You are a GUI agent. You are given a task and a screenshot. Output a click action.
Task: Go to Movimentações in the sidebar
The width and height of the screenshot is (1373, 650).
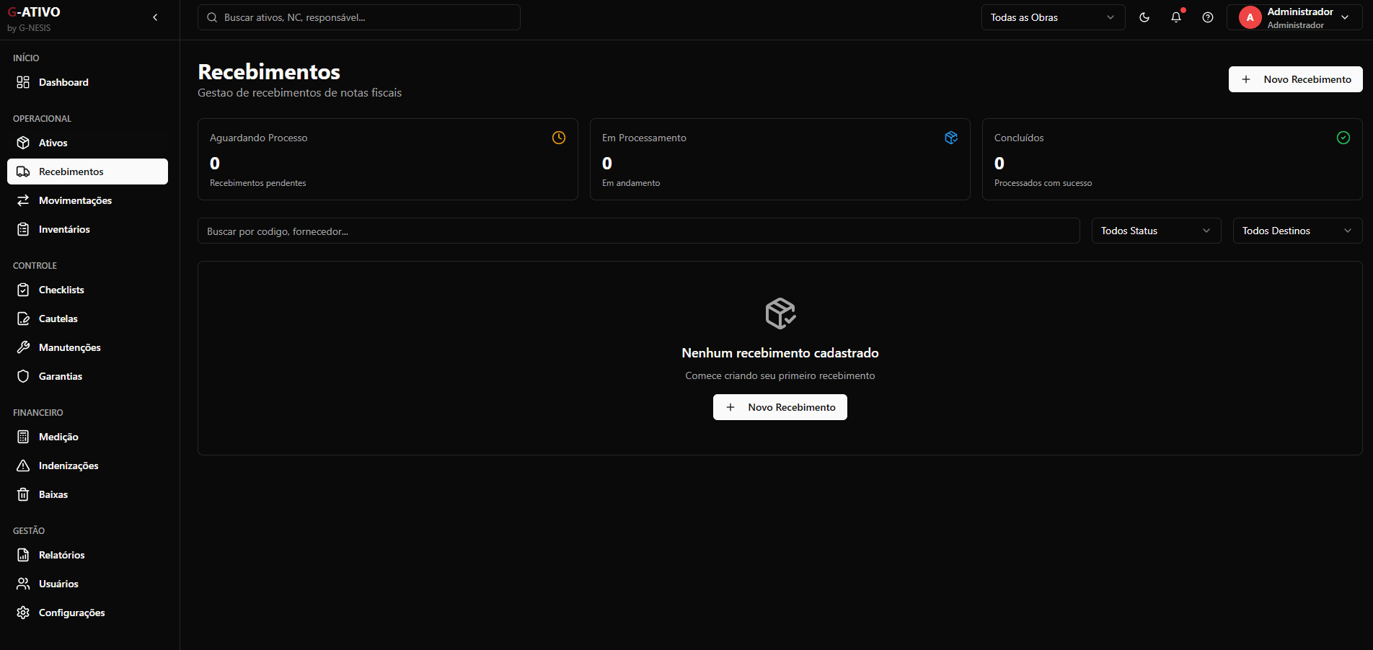coord(75,200)
